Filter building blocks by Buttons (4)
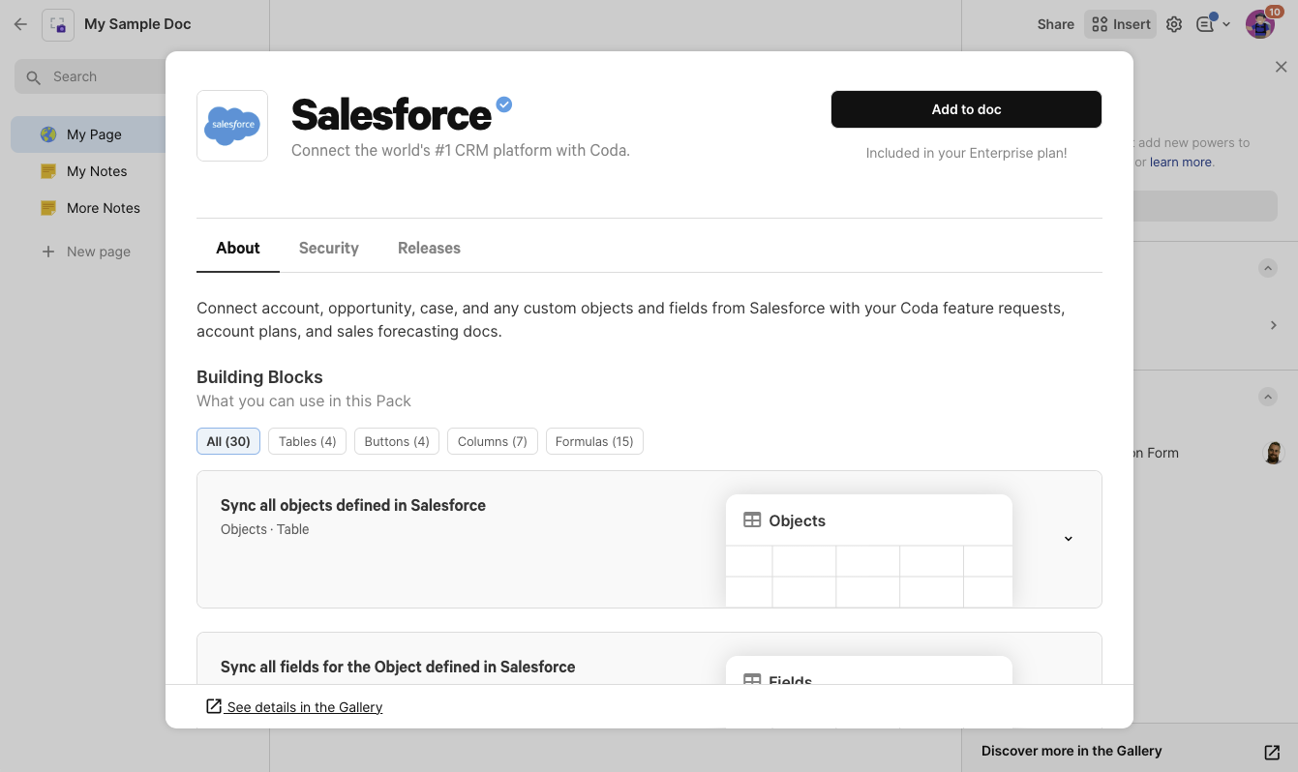This screenshot has width=1298, height=772. click(397, 441)
